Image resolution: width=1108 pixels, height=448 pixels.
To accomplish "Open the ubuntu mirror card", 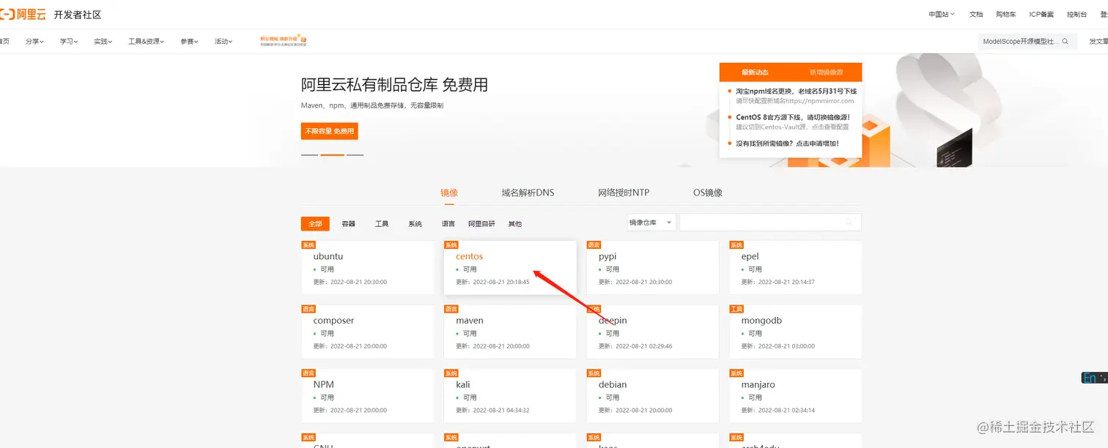I will [x=368, y=268].
